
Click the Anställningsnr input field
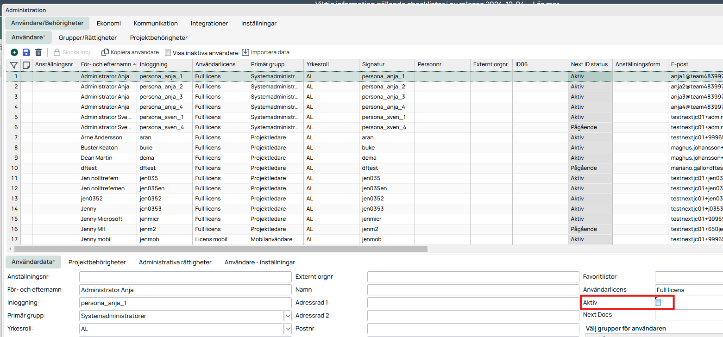pyautogui.click(x=186, y=277)
